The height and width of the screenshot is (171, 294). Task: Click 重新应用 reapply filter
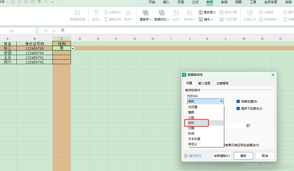coord(112,19)
